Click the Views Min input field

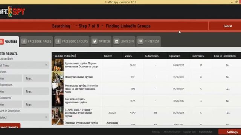pyautogui.click(x=11, y=78)
